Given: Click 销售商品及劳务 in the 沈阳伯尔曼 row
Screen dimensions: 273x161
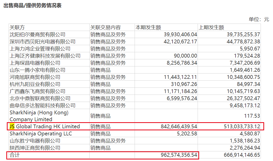Looking at the screenshot, I should point(108,34).
